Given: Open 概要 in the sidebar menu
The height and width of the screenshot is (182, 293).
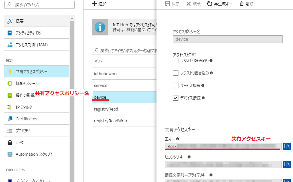Looking at the screenshot, I should coord(37,21).
